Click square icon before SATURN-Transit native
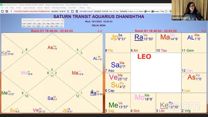208x117 pixels. 72,11
